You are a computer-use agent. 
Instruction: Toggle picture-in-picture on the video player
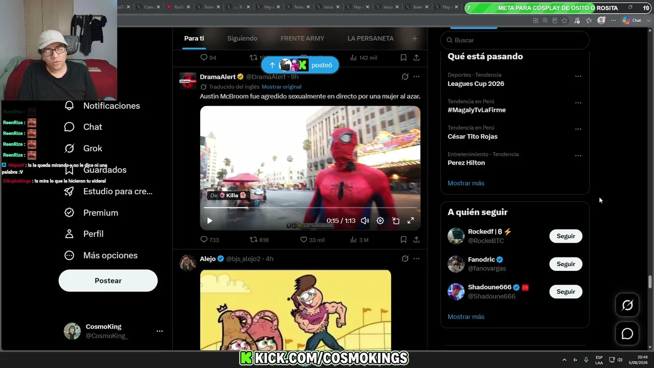click(395, 221)
